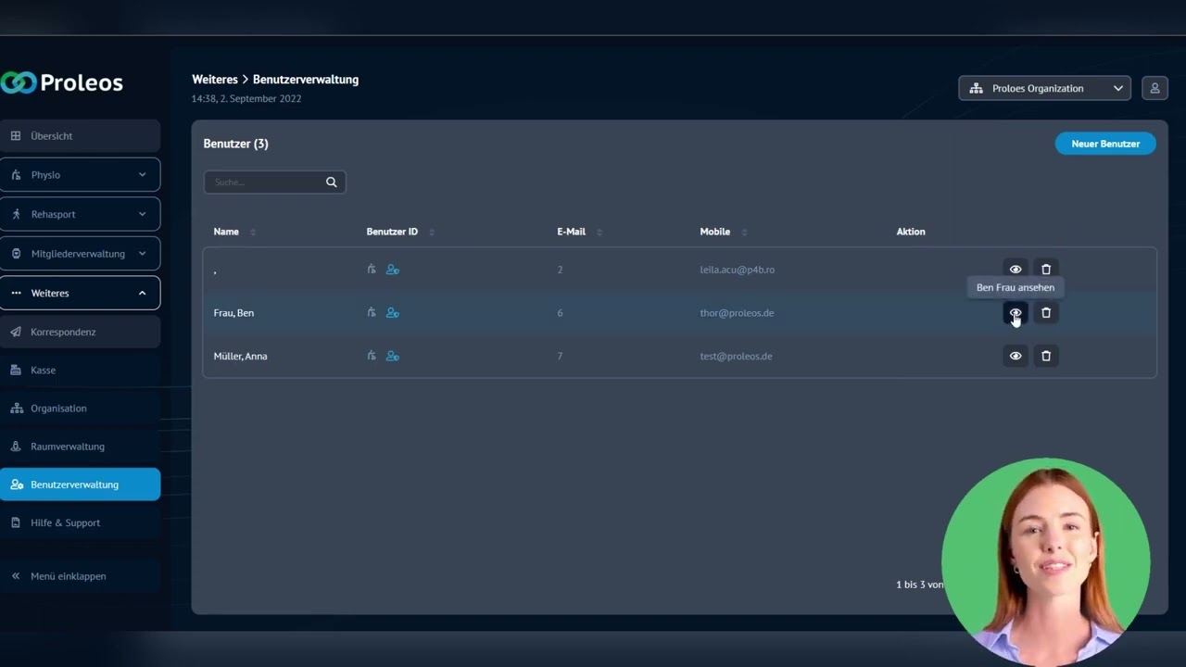Click the email leila.acu@p4b.ro
This screenshot has height=667, width=1186.
point(738,270)
